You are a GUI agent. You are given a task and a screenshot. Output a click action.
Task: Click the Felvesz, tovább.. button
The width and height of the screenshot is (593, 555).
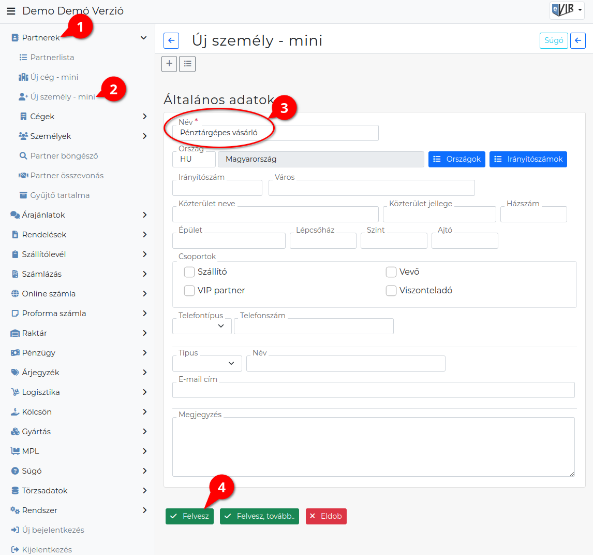pyautogui.click(x=259, y=516)
